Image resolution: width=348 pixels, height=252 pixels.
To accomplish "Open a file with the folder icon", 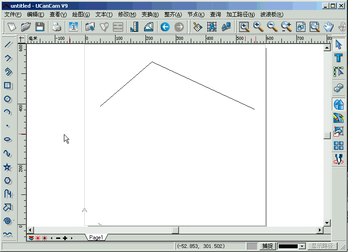I will [26, 27].
